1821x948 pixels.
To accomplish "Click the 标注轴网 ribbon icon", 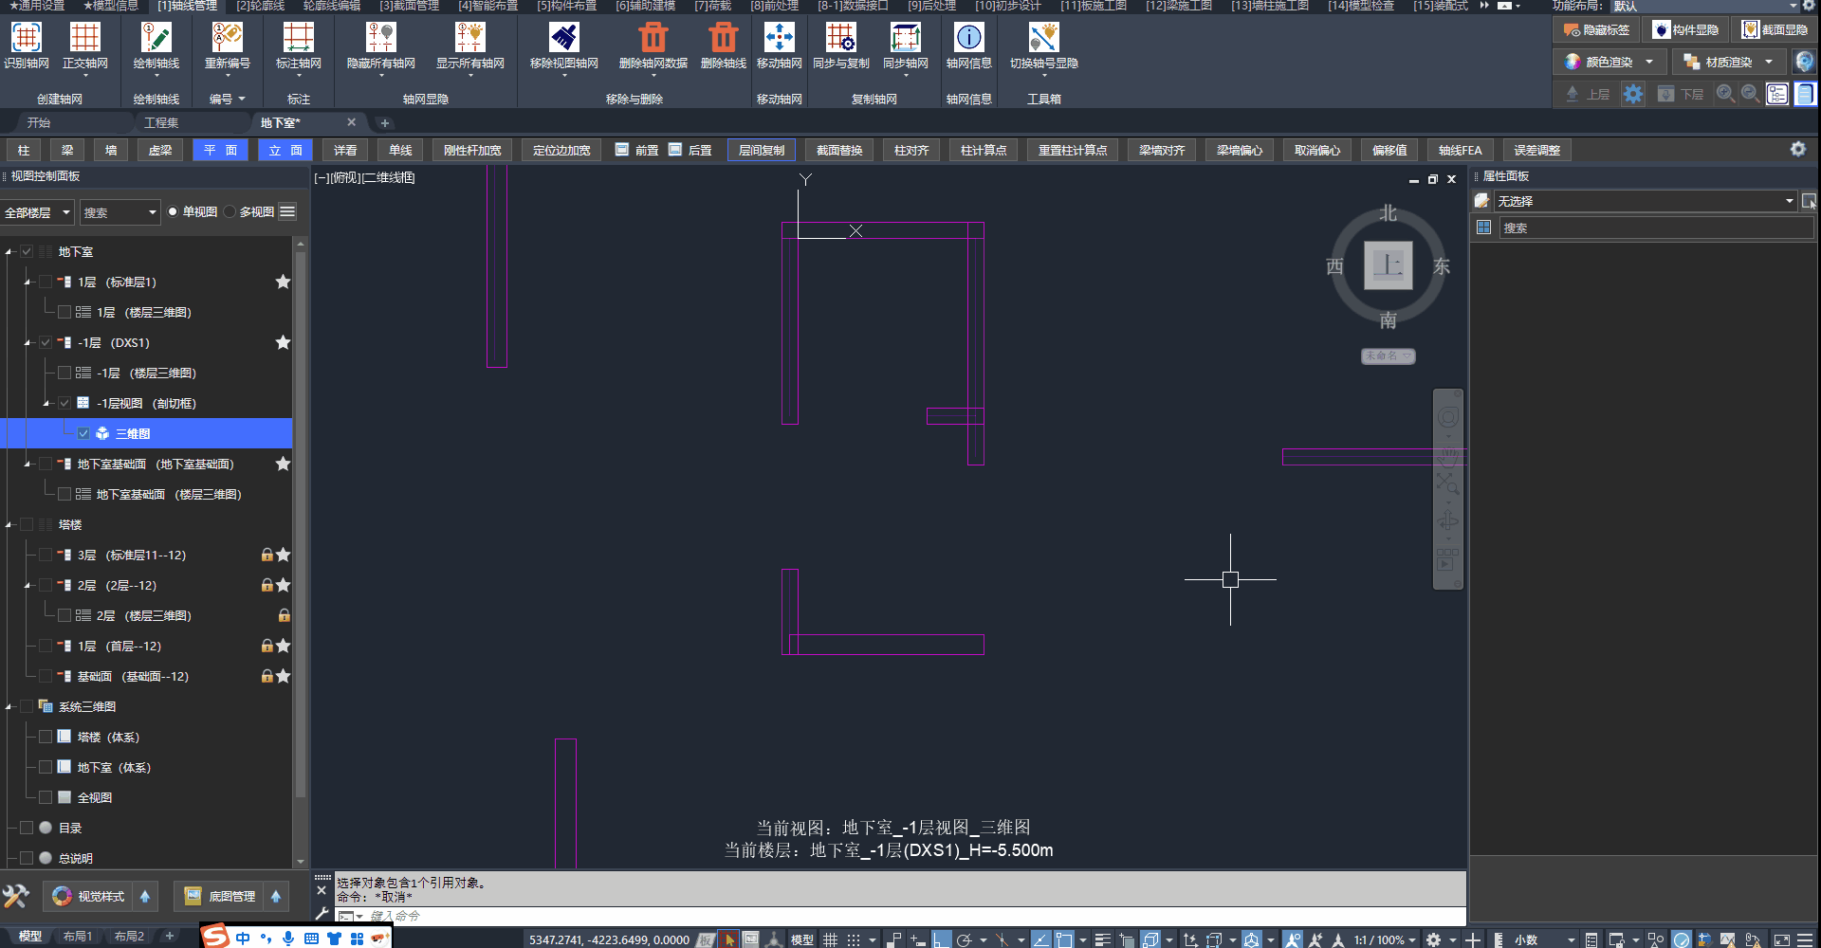I will coord(298,38).
